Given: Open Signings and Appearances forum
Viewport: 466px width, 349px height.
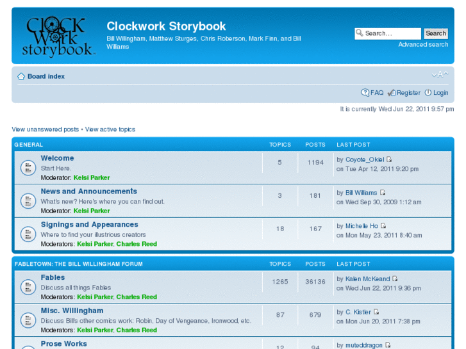Looking at the screenshot, I should tap(90, 225).
